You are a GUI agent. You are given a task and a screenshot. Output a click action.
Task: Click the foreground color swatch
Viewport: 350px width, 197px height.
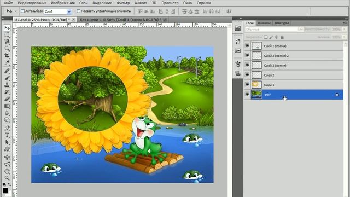5,190
